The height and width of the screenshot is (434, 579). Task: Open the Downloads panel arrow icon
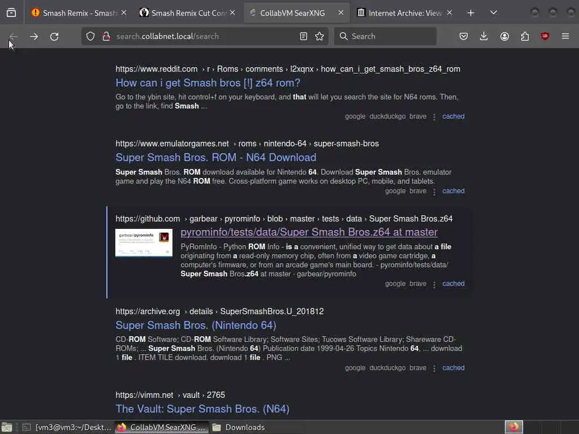tap(484, 36)
